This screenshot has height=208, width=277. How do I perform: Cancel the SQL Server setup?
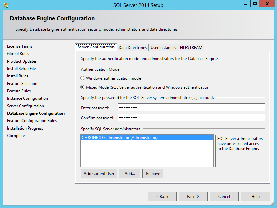224,197
